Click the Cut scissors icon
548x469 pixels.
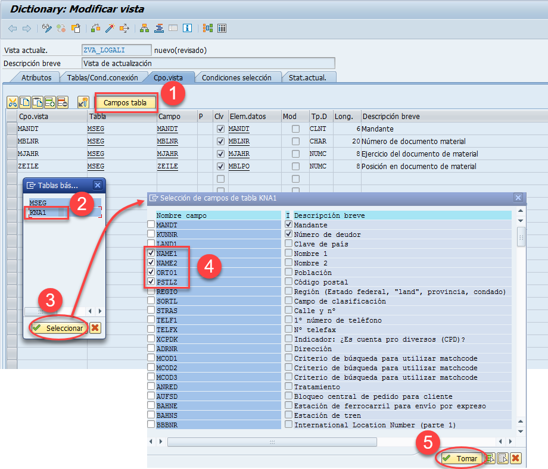pos(13,102)
